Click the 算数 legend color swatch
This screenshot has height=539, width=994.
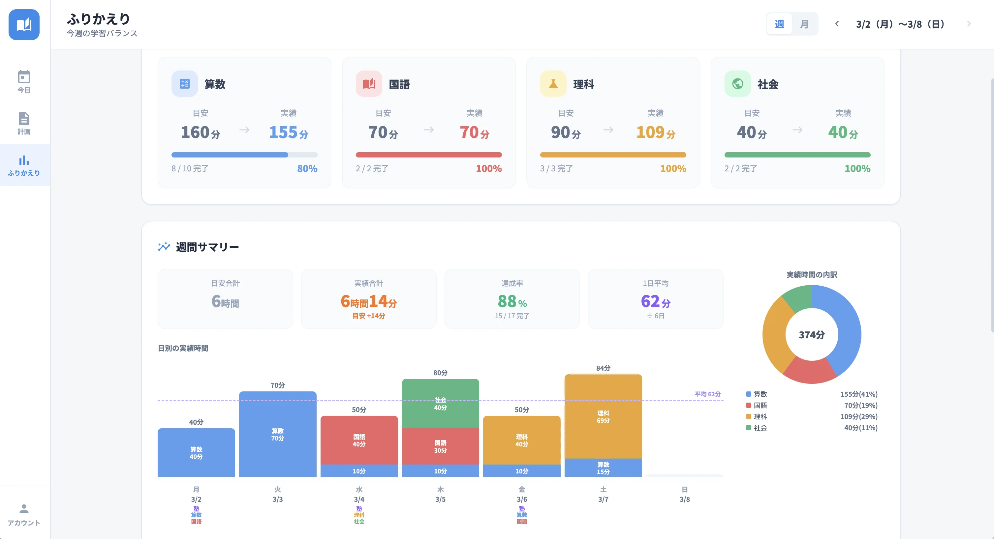pos(748,394)
